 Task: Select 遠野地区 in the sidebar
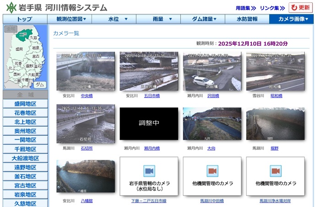25,167
